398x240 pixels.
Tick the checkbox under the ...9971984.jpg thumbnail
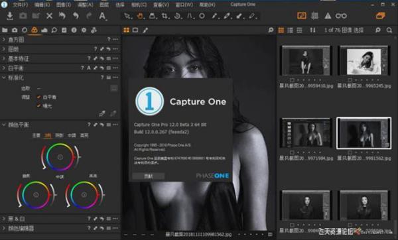pos(292,152)
